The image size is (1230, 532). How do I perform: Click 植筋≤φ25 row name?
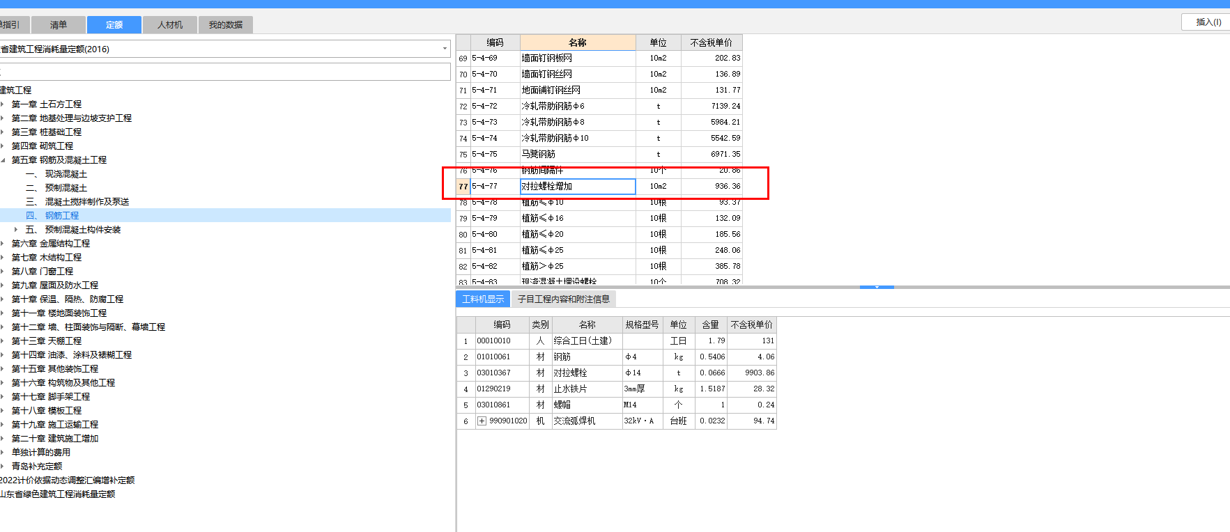point(543,251)
